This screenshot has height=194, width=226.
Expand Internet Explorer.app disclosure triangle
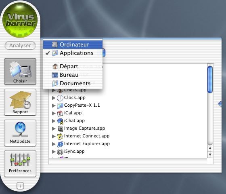coord(54,144)
